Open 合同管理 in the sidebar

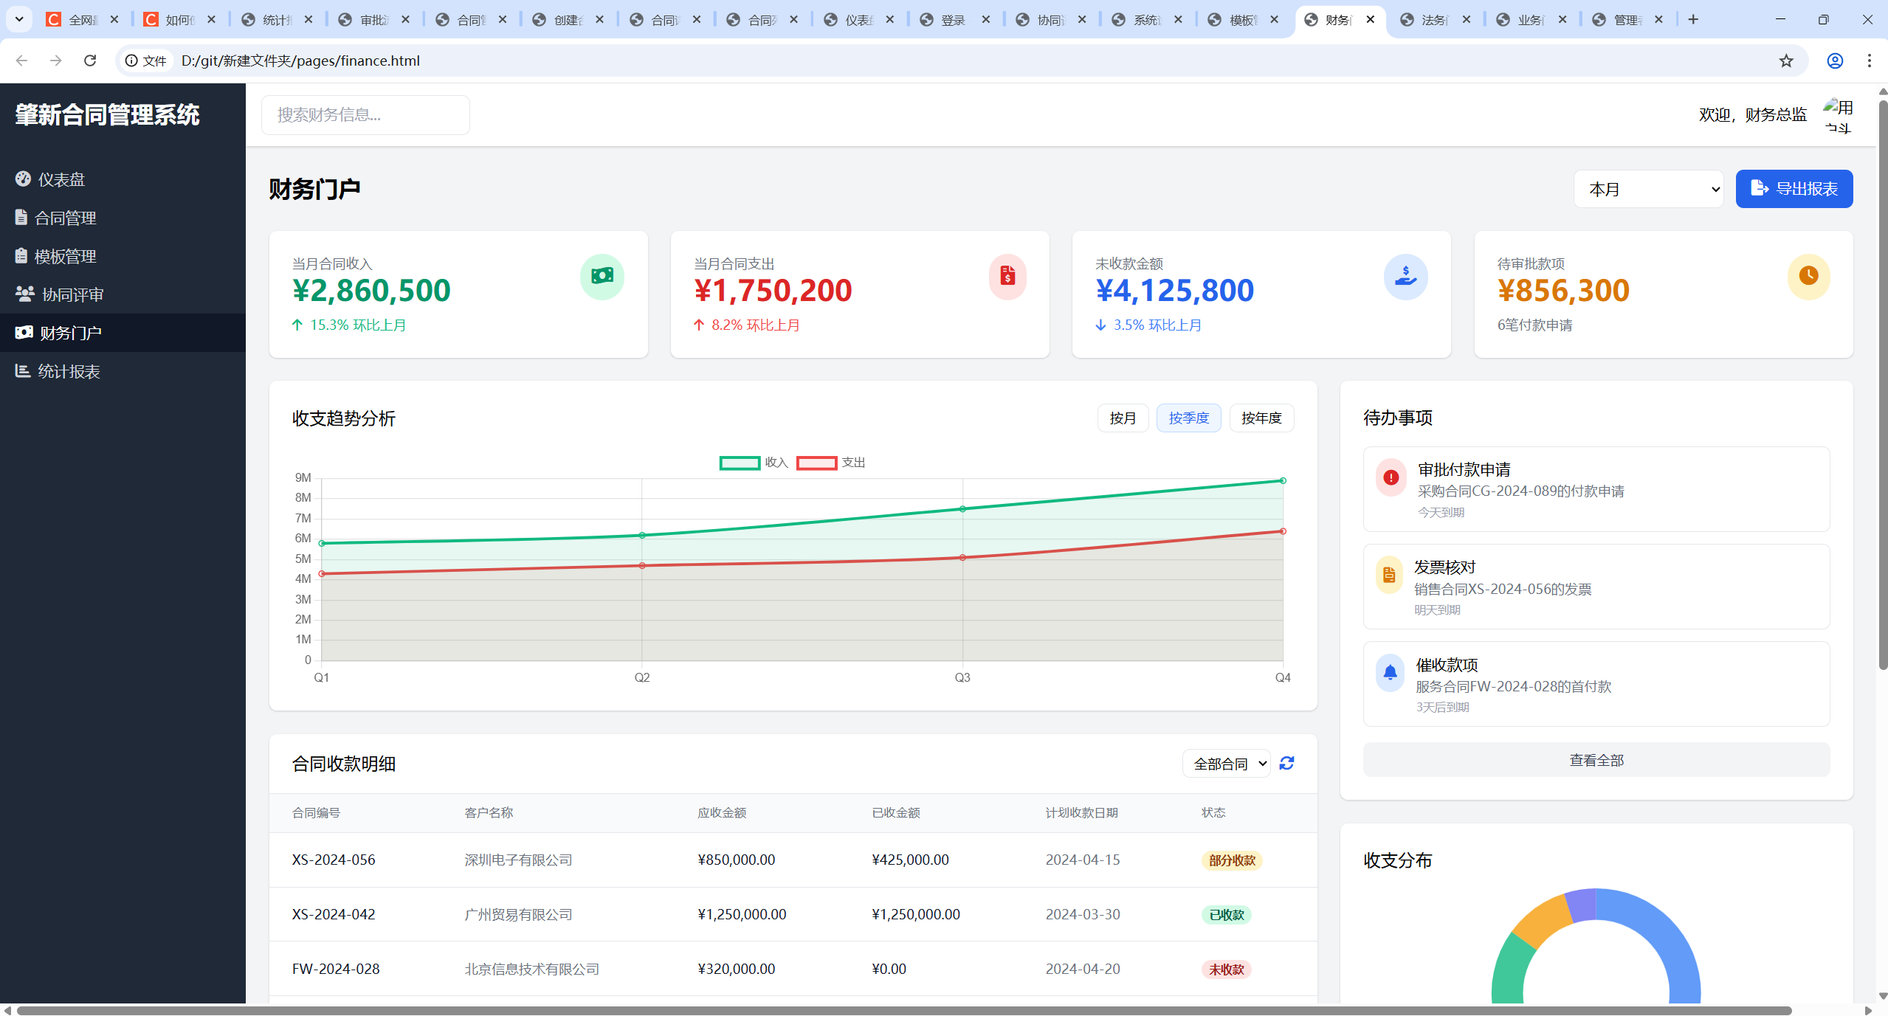pos(65,218)
